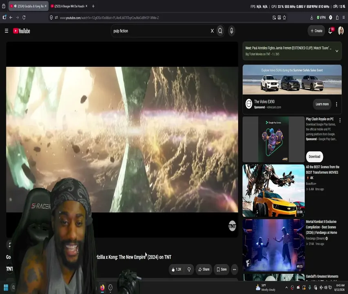The image size is (348, 294).
Task: Open options for the Volvo EX90 ad
Action: coord(337,104)
